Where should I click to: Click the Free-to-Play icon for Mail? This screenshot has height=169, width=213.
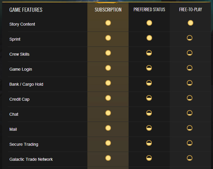(x=190, y=128)
